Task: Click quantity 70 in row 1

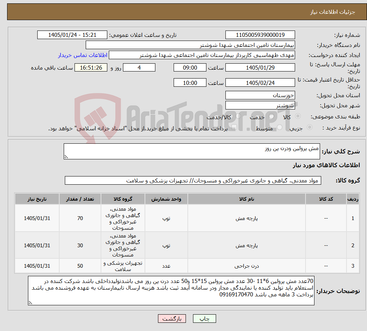Action: coord(80,218)
